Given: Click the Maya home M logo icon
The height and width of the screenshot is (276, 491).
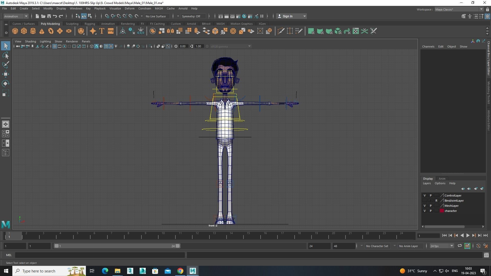Looking at the screenshot, I should [x=6, y=224].
